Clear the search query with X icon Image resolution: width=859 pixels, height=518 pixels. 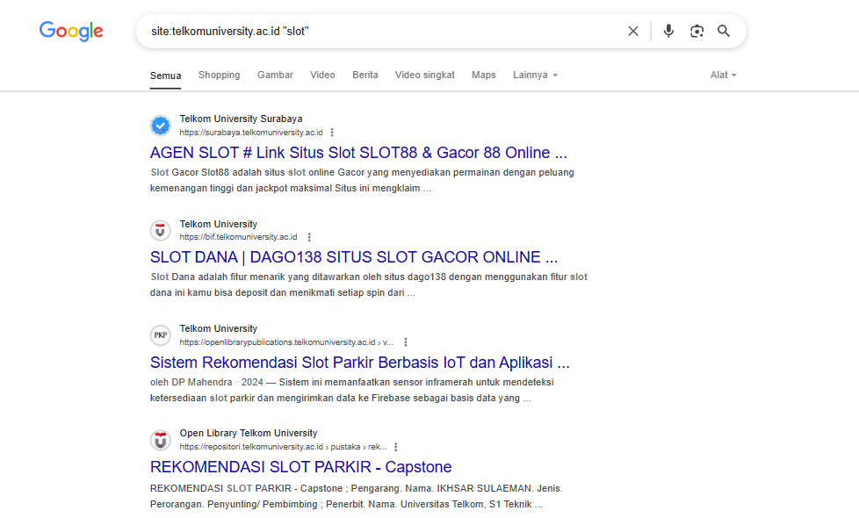tap(632, 32)
